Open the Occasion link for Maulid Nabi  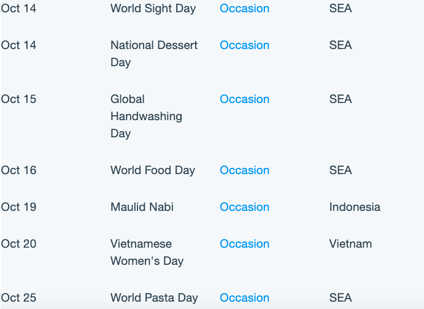pos(244,207)
